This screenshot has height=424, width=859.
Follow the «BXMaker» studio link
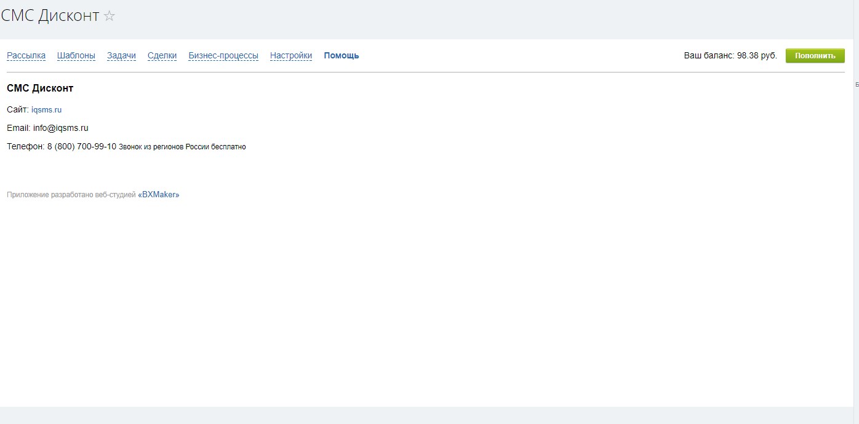click(x=159, y=195)
